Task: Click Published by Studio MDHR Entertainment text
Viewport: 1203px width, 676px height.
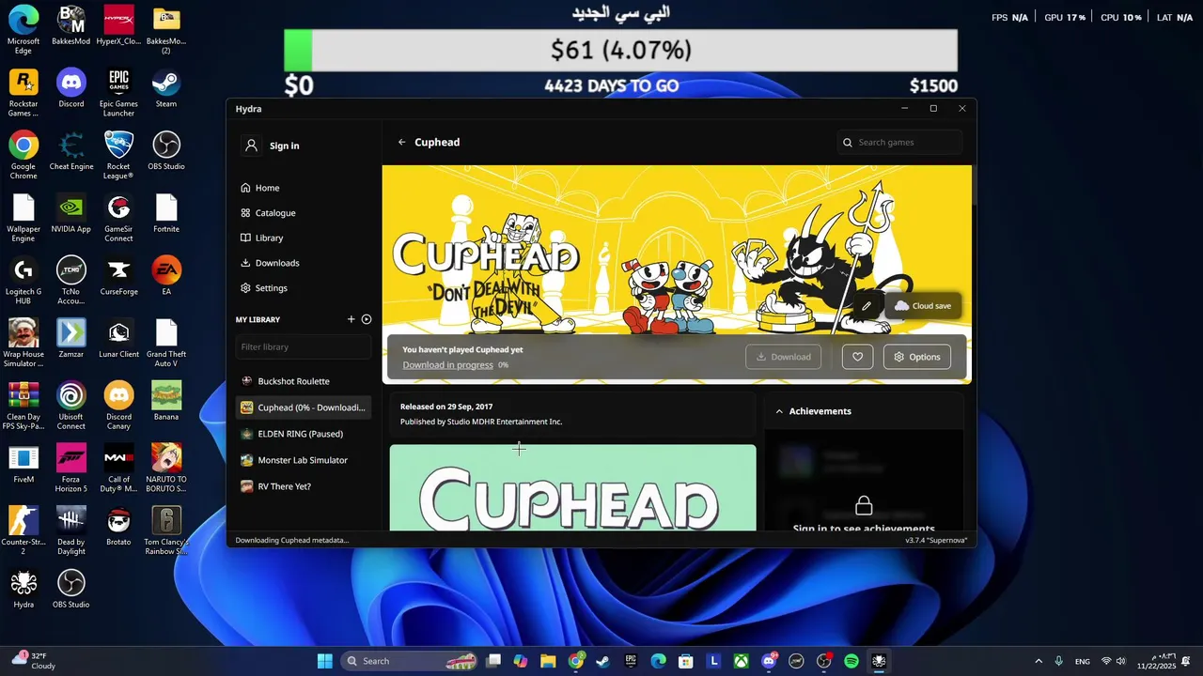Action: click(481, 422)
